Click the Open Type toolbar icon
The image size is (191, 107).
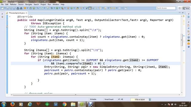[77, 8]
